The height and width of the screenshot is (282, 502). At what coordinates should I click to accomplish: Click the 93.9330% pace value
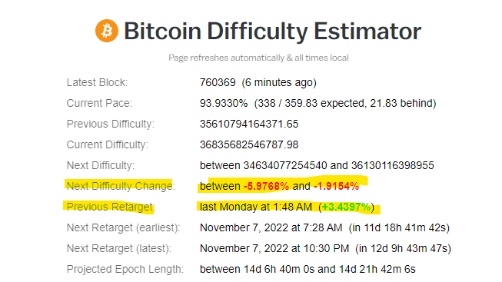tap(224, 103)
